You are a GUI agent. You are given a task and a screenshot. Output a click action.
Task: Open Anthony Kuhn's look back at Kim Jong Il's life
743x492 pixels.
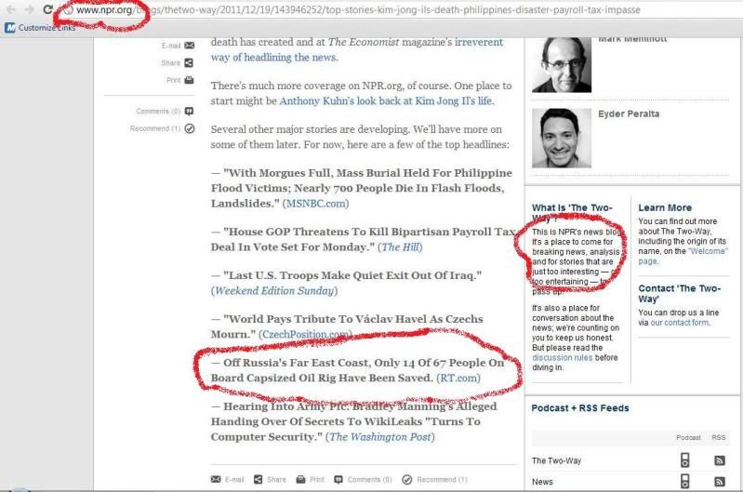click(x=386, y=101)
